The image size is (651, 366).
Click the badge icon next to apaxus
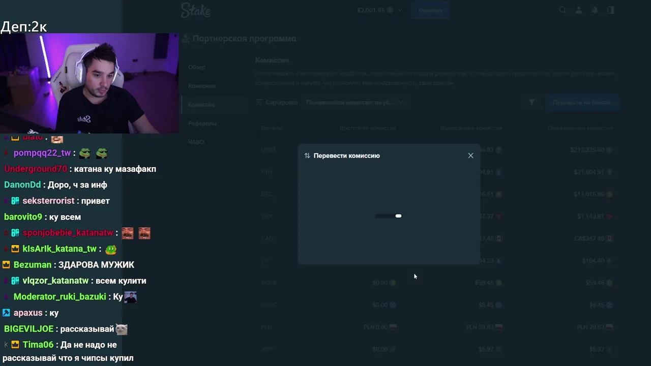[6, 313]
